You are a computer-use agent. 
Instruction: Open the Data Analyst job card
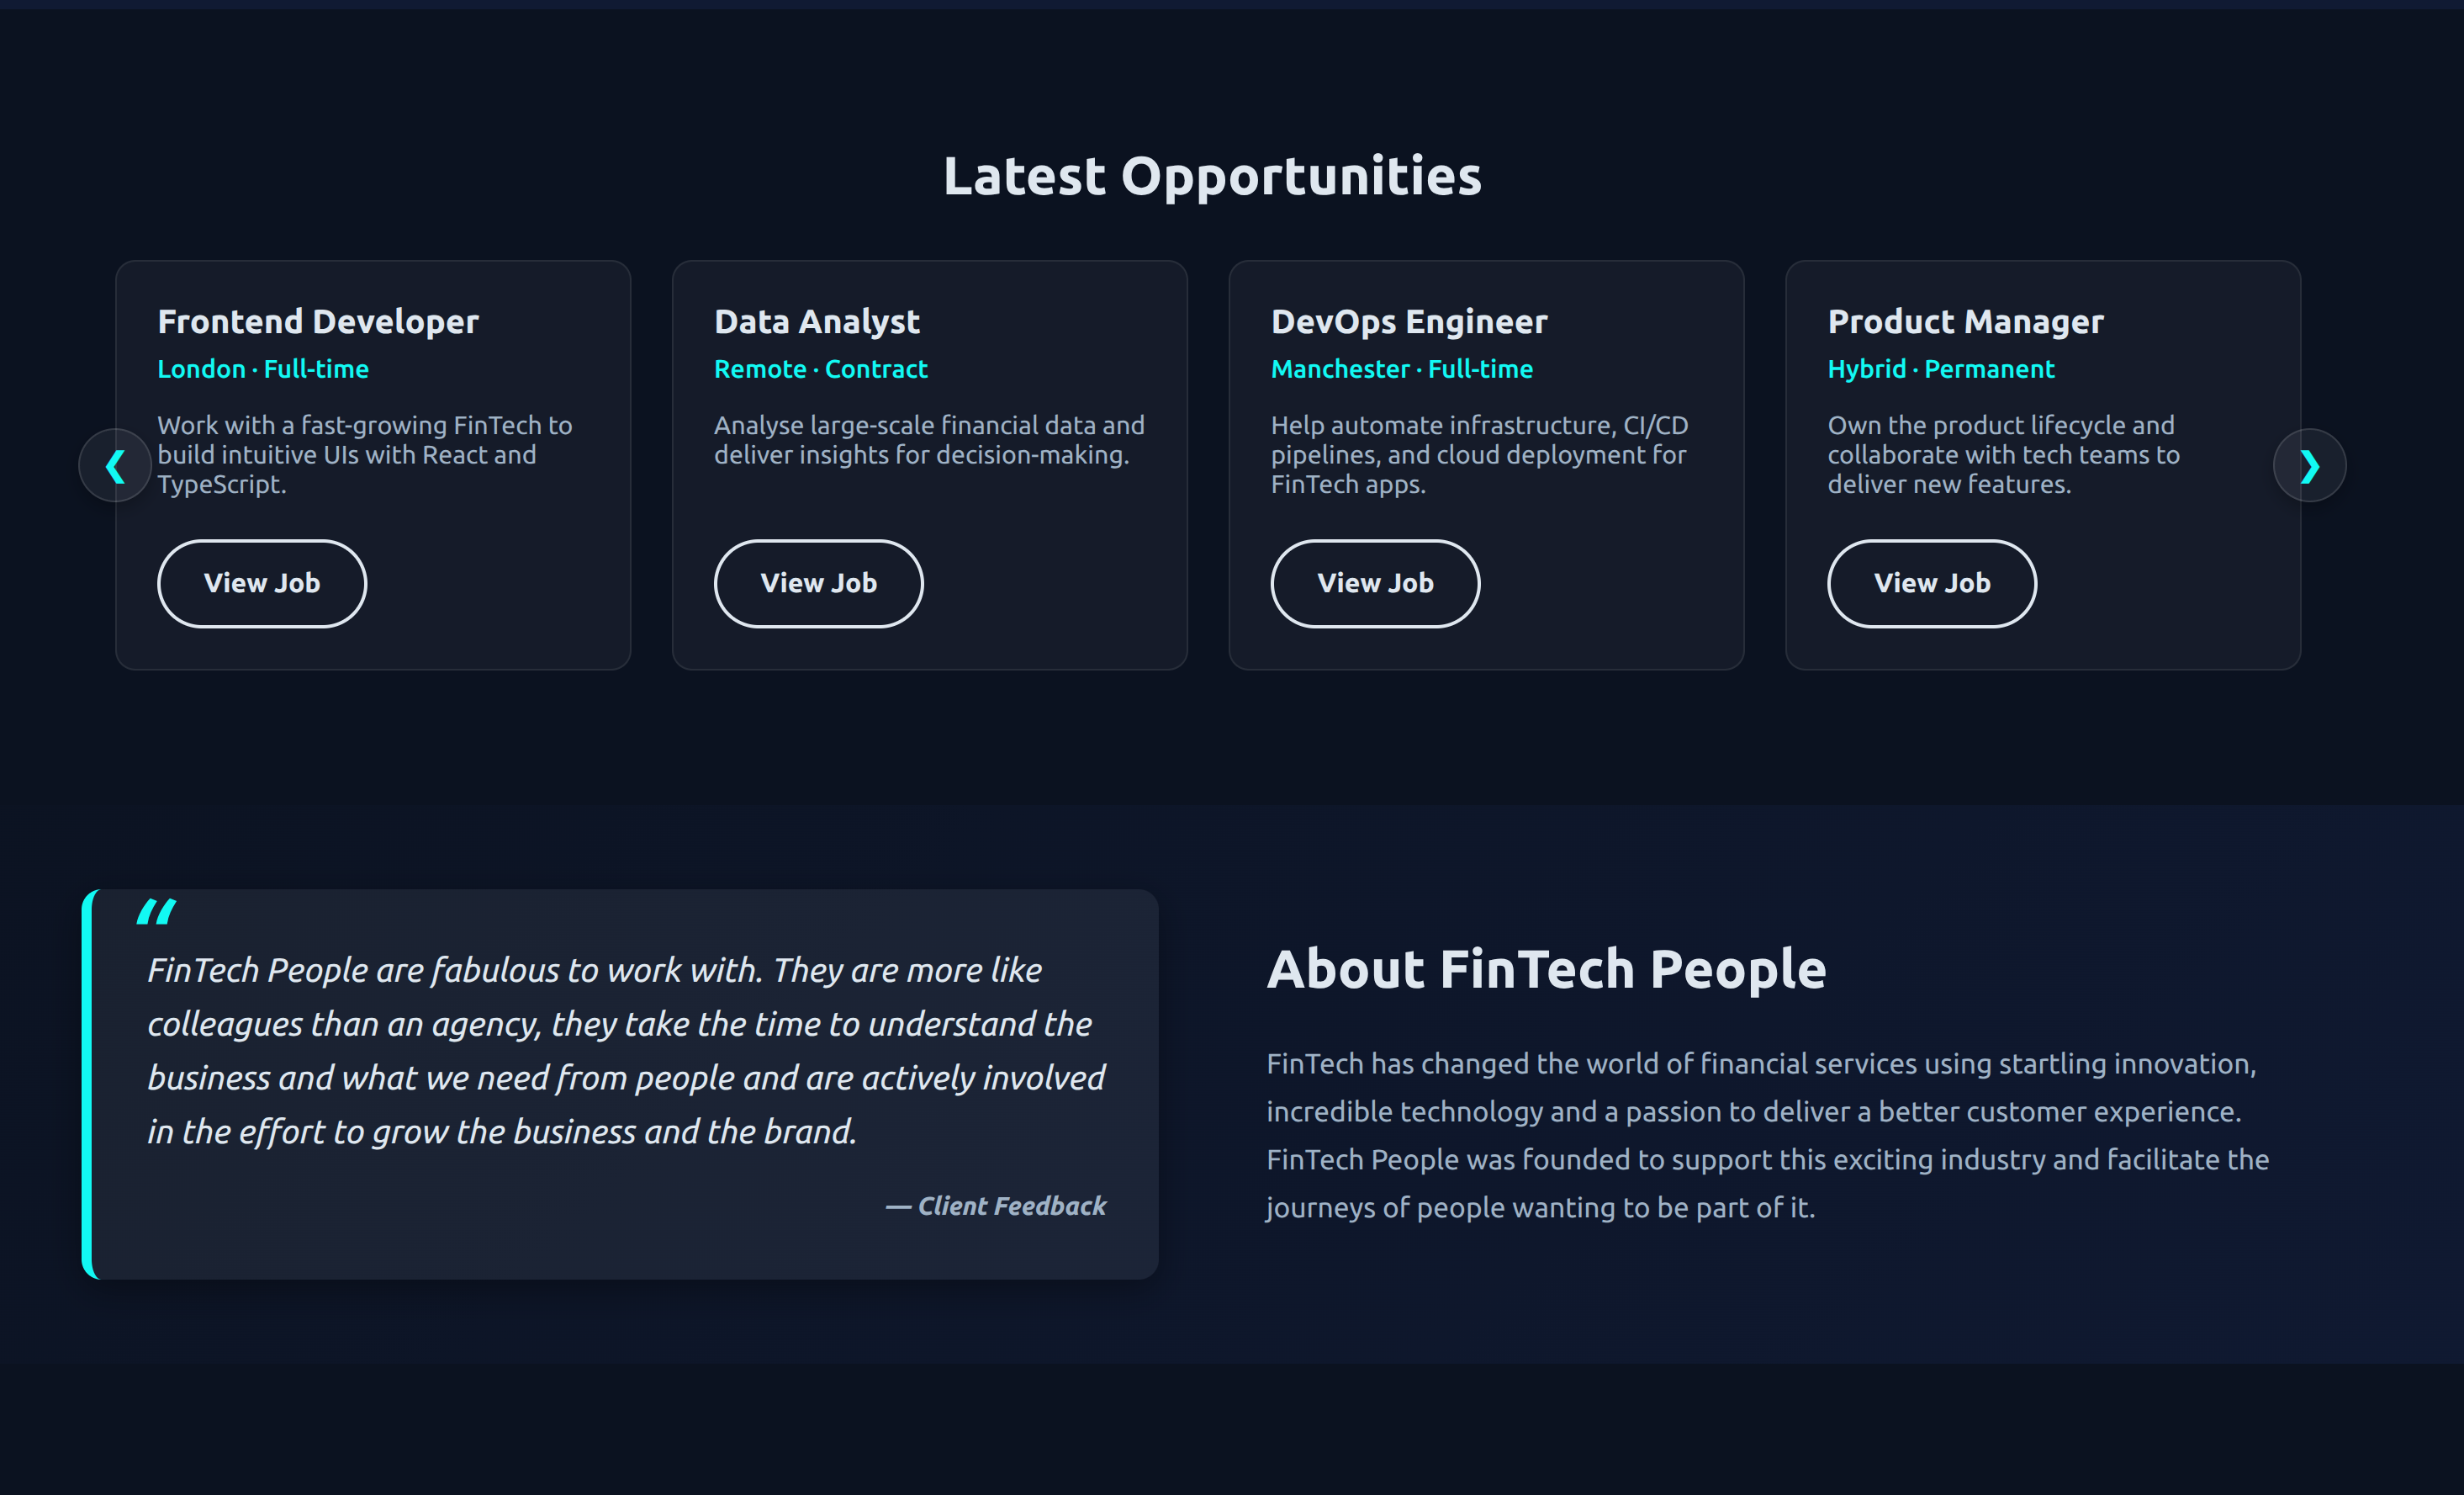click(930, 464)
